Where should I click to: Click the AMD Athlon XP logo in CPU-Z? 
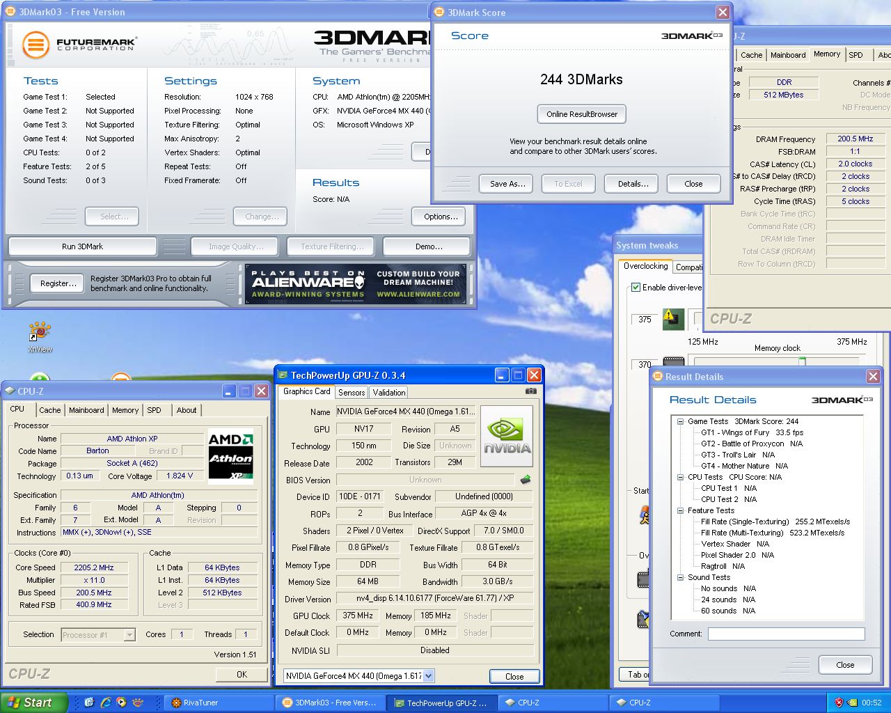(x=231, y=455)
